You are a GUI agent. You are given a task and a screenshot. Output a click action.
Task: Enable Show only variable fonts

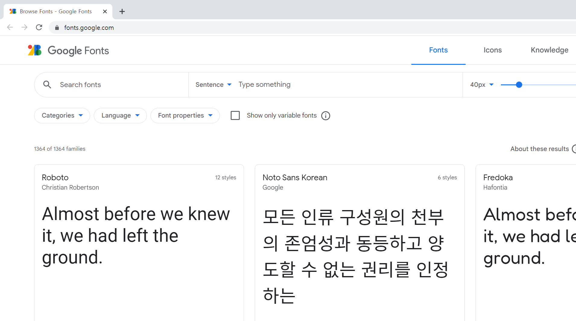235,115
